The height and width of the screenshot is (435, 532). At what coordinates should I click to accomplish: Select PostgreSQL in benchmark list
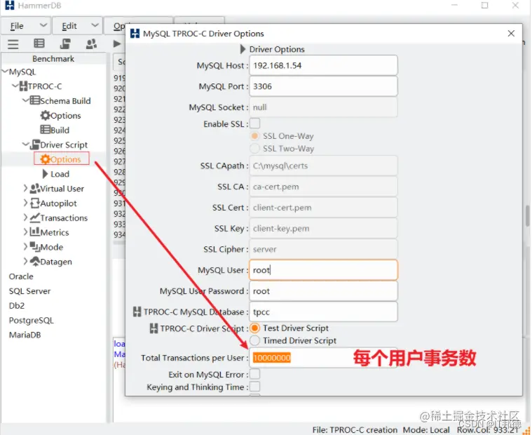pyautogui.click(x=32, y=320)
